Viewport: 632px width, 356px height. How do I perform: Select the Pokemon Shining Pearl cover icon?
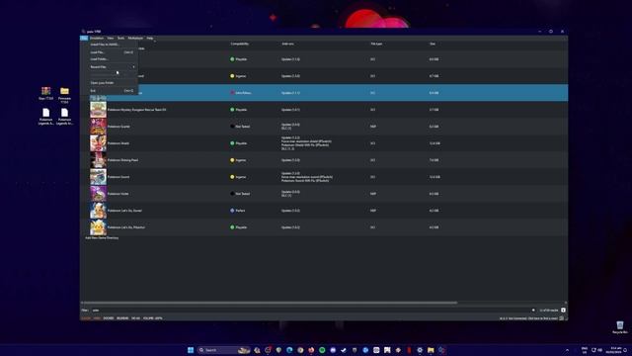pyautogui.click(x=98, y=160)
